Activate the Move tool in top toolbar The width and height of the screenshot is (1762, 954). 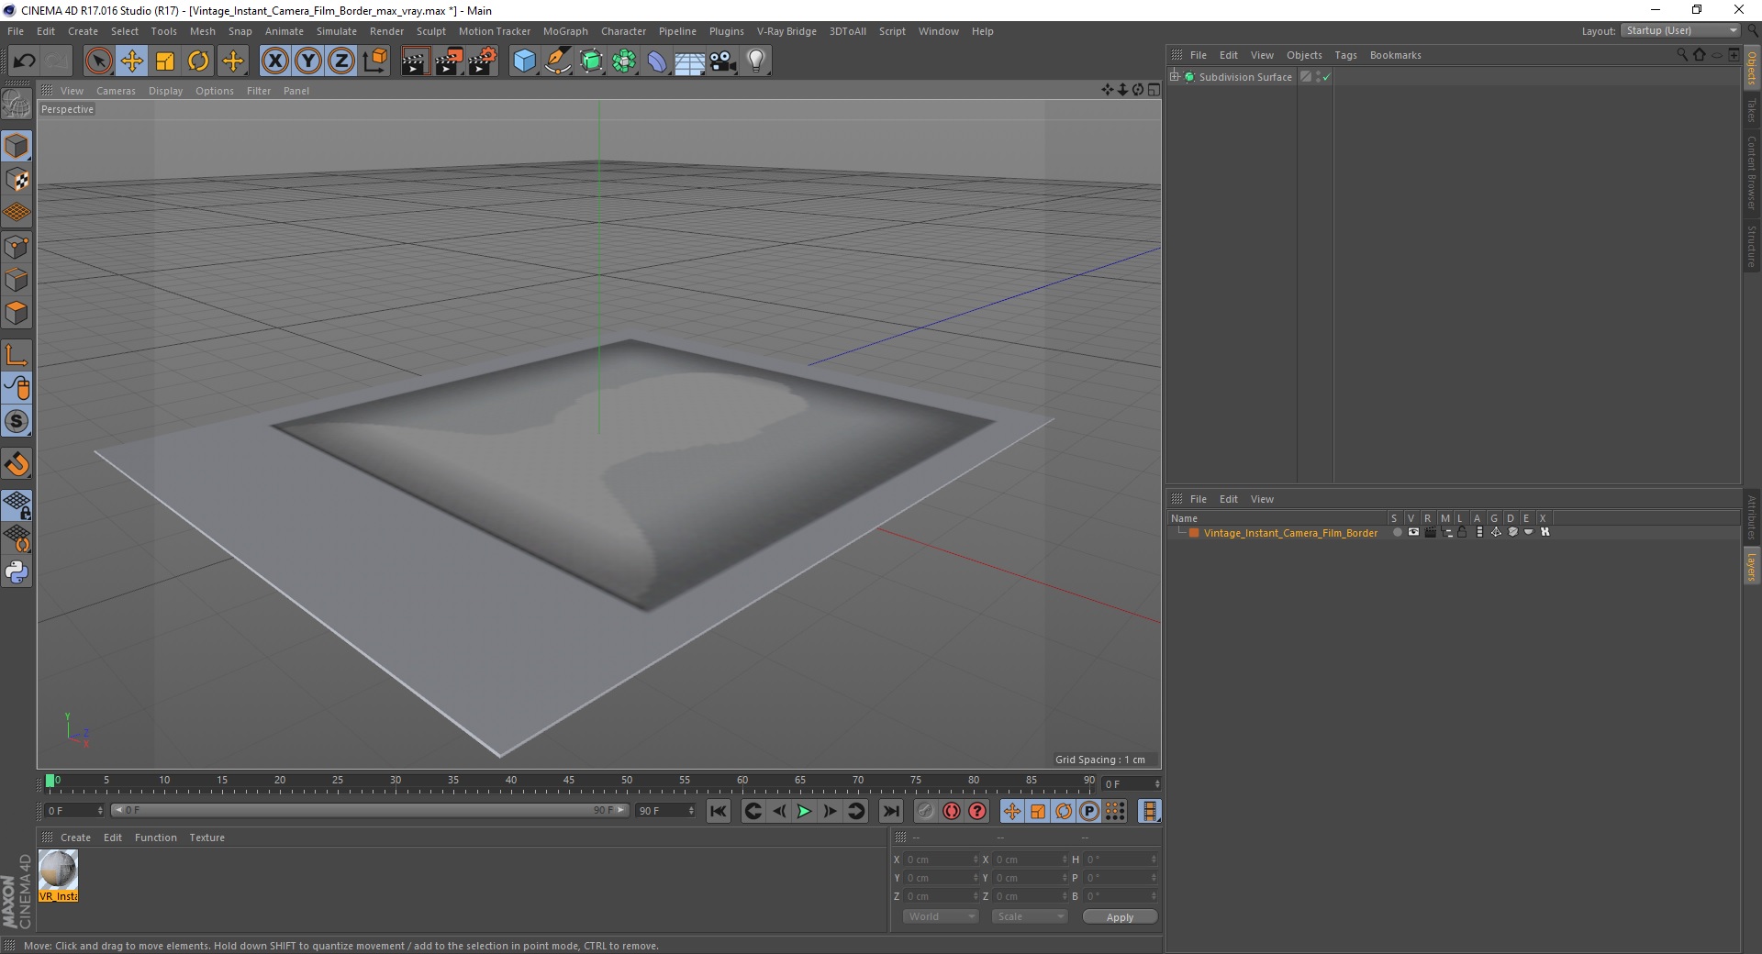[131, 61]
